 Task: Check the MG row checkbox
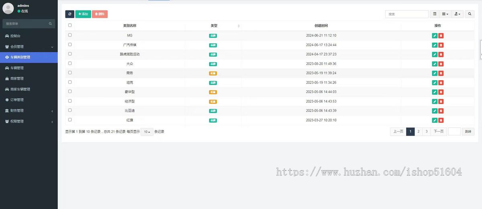tap(70, 35)
